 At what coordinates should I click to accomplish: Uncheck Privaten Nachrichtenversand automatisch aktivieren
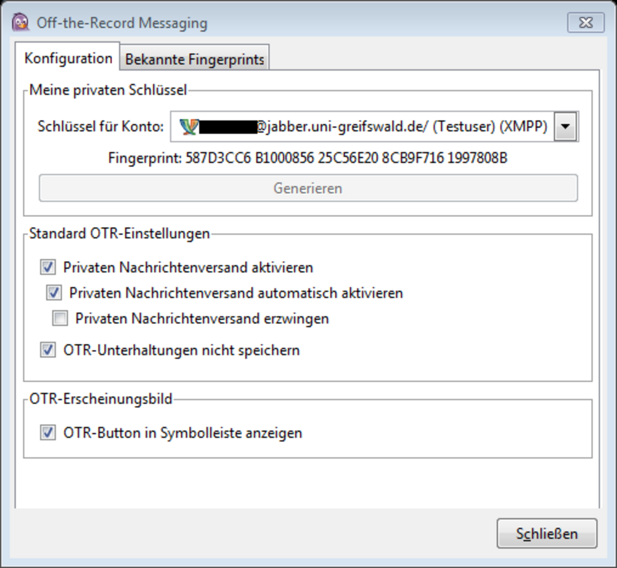point(54,293)
